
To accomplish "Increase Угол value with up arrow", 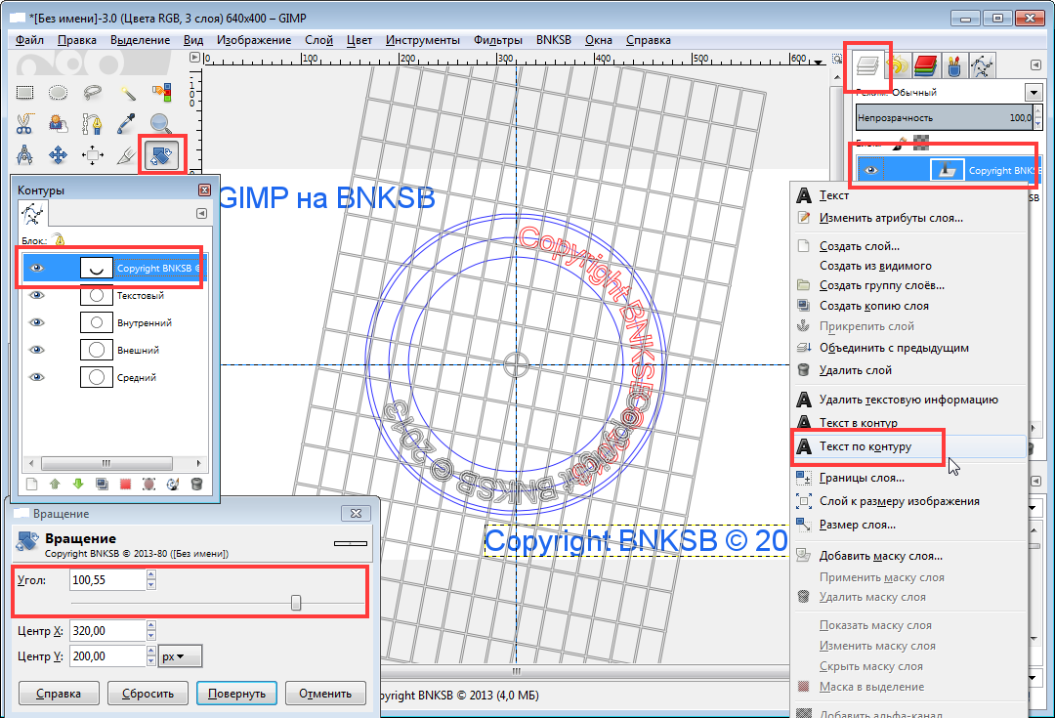I will (x=150, y=574).
